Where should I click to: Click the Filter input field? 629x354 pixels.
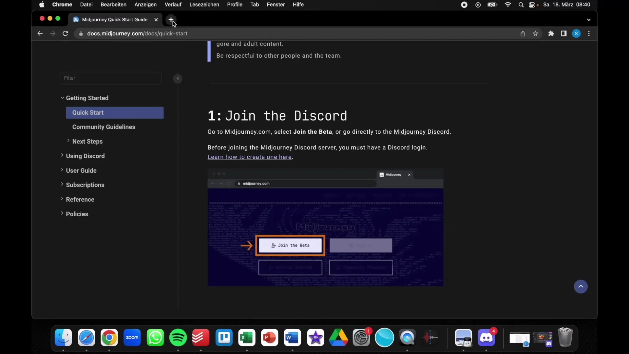pos(111,78)
